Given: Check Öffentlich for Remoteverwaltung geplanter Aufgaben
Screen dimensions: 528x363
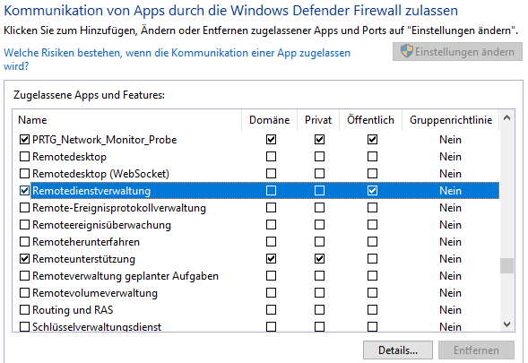Looking at the screenshot, I should (372, 276).
